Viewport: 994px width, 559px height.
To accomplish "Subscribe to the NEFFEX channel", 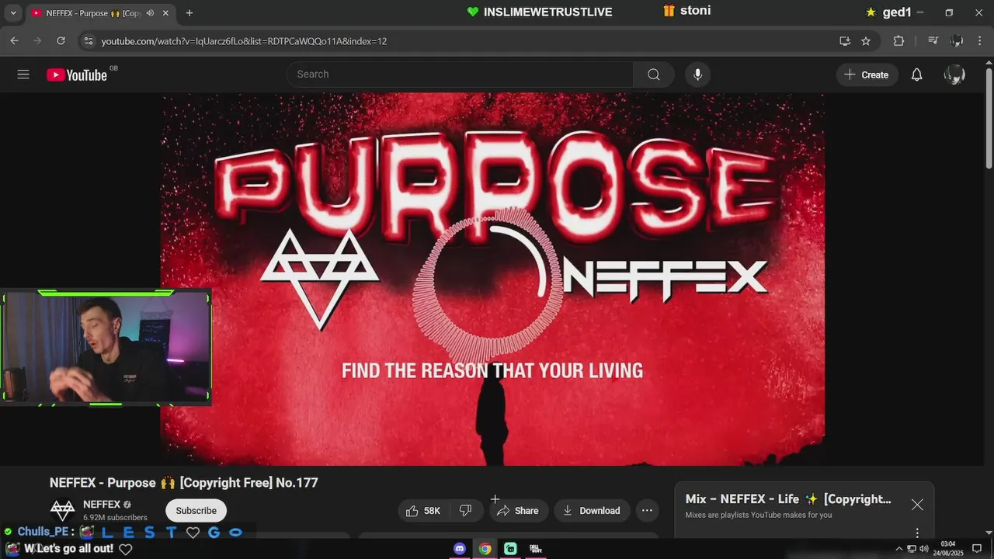I will [196, 511].
